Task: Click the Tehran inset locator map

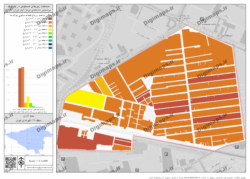Action: (x=28, y=140)
